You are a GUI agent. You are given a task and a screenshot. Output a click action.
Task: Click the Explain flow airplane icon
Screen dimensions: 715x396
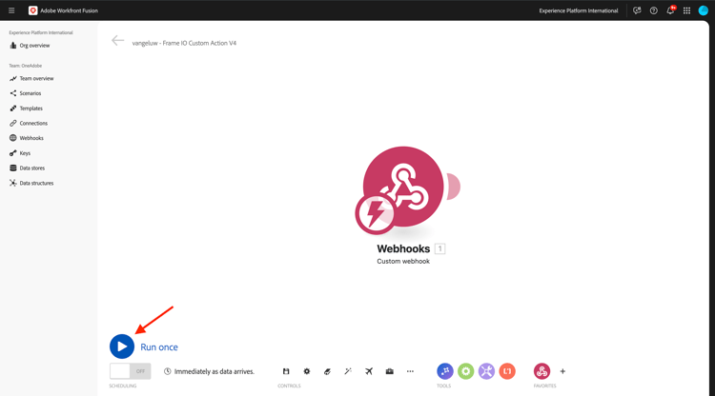point(369,371)
